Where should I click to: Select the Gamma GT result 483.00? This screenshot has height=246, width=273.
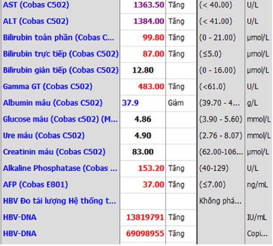point(151,87)
